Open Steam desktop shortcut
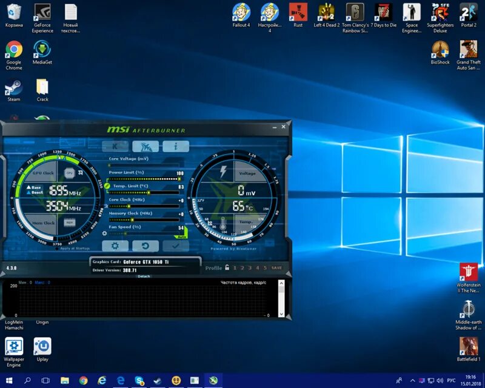Screen dimensions: 485x388 click(x=14, y=90)
